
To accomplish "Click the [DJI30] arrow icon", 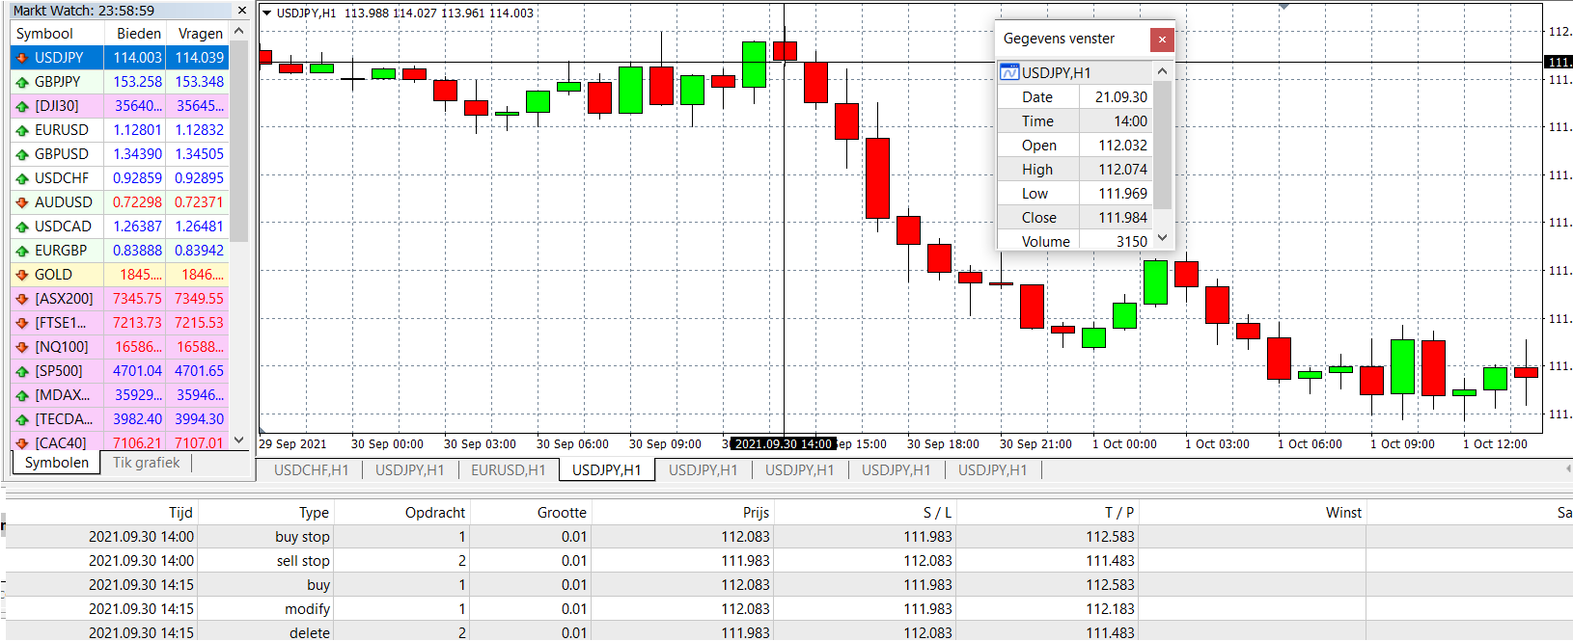I will pyautogui.click(x=22, y=106).
